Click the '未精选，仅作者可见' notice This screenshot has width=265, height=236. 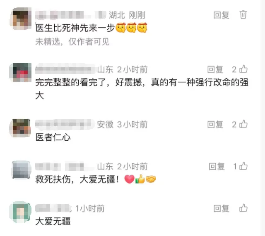72,42
